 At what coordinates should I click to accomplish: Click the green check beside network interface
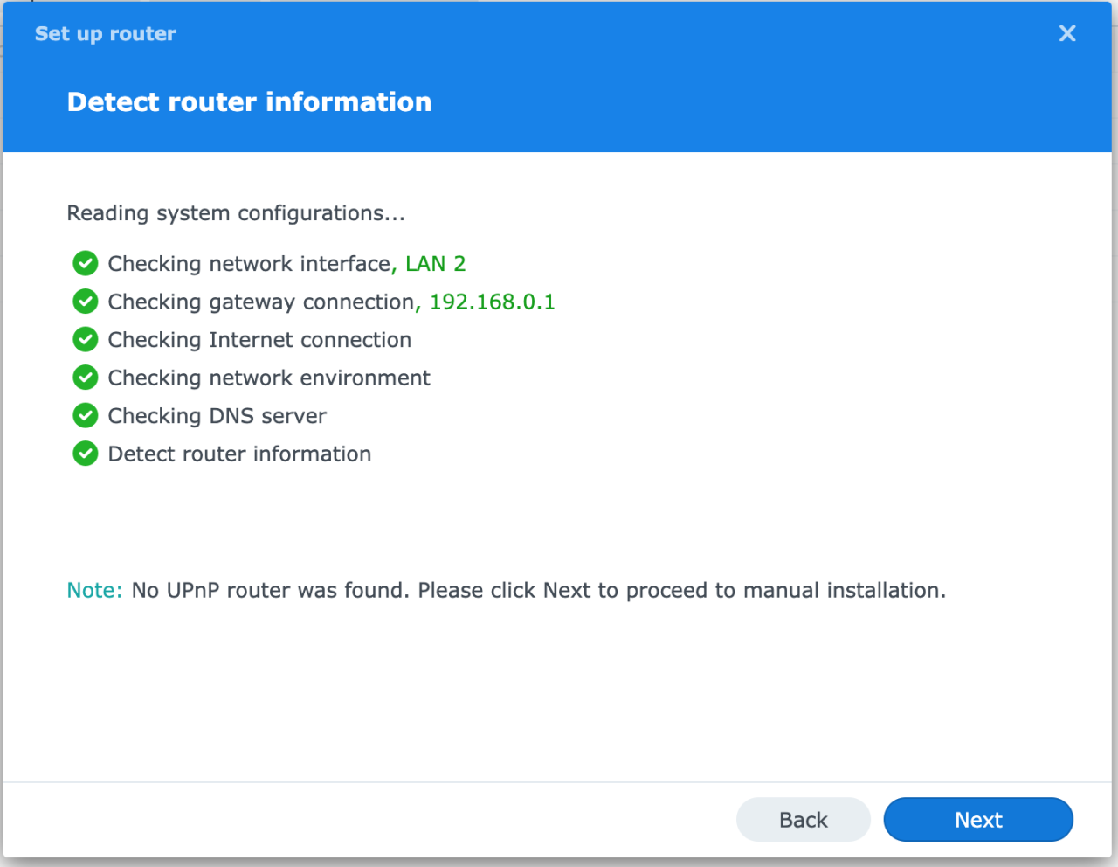[86, 263]
